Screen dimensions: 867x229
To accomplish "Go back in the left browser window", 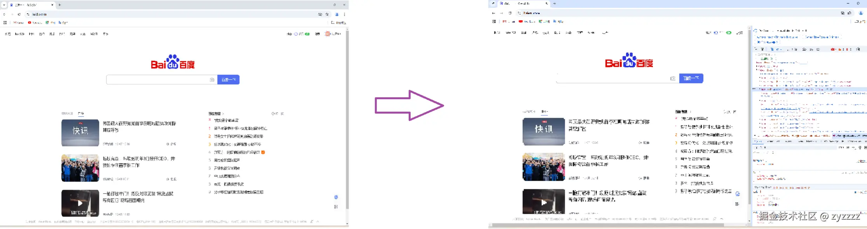I will pyautogui.click(x=4, y=14).
